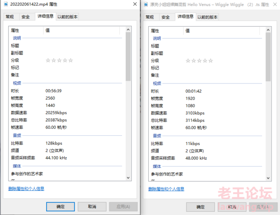Confirm the left dialog with the 确定 button

click(60, 207)
